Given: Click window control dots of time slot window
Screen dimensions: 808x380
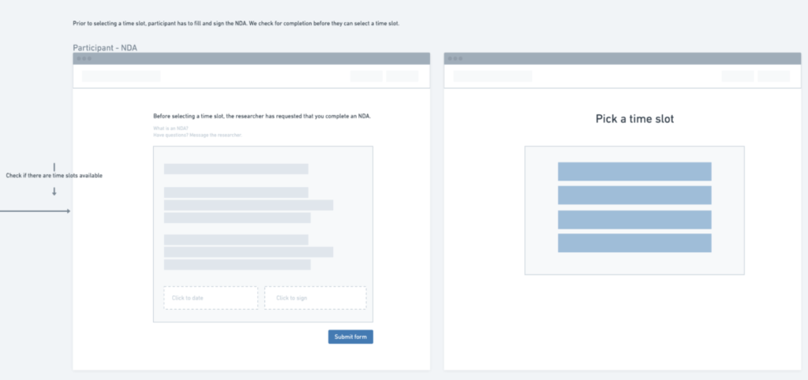Looking at the screenshot, I should (x=455, y=58).
